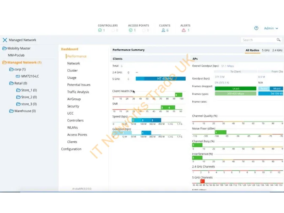This screenshot has height=213, width=284.
Task: Click the Alerts warning triangle icon
Action: point(184,30)
